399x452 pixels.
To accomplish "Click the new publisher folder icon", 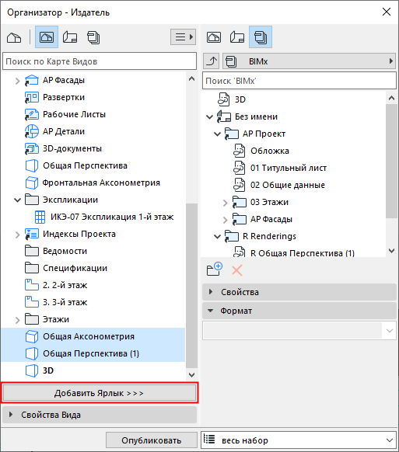I will tap(215, 269).
